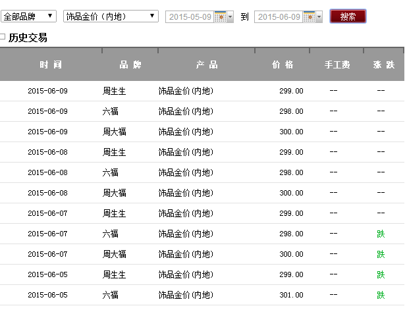Click price 299.00 in 2015-06-08 周生生 row

pyautogui.click(x=291, y=152)
